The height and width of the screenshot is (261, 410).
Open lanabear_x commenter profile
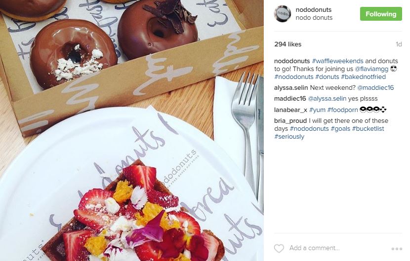point(291,110)
